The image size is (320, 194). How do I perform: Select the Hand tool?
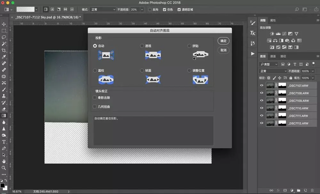(x=4, y=161)
